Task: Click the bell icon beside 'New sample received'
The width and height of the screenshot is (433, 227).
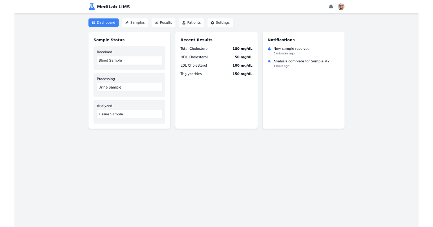Action: tap(269, 49)
